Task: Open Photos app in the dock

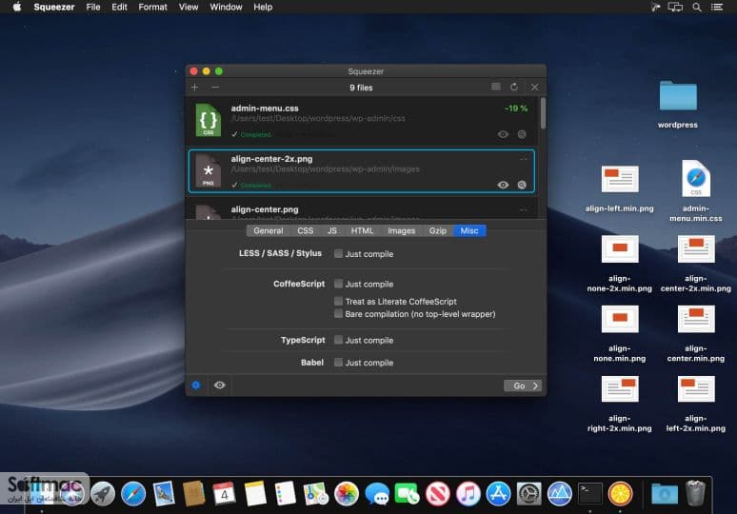Action: 347,494
